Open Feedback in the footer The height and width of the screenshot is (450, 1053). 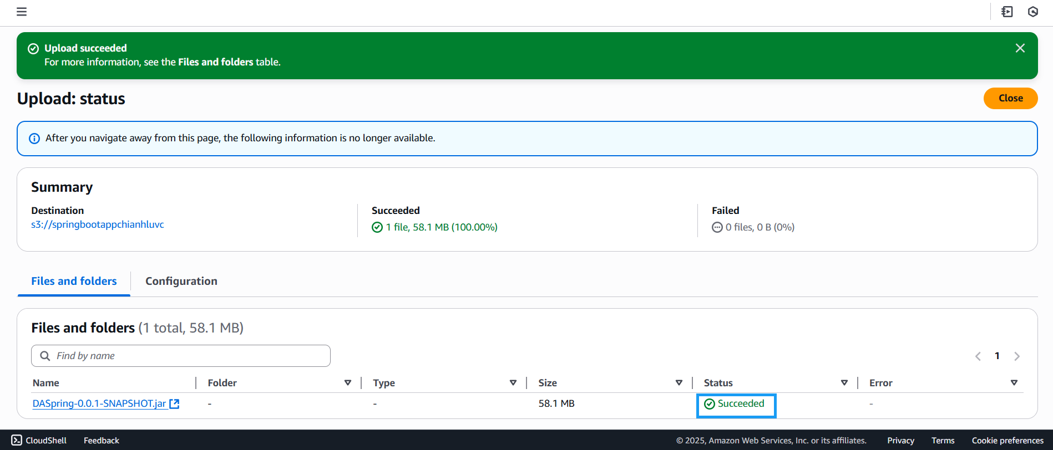click(102, 441)
